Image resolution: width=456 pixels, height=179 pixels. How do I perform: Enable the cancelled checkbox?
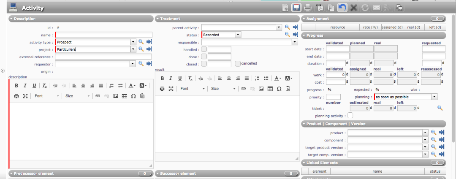238,64
